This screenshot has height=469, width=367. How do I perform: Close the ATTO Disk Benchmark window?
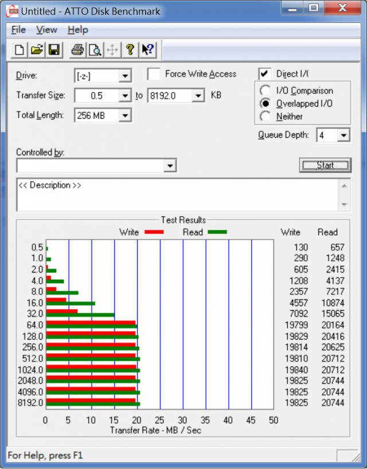coord(342,8)
